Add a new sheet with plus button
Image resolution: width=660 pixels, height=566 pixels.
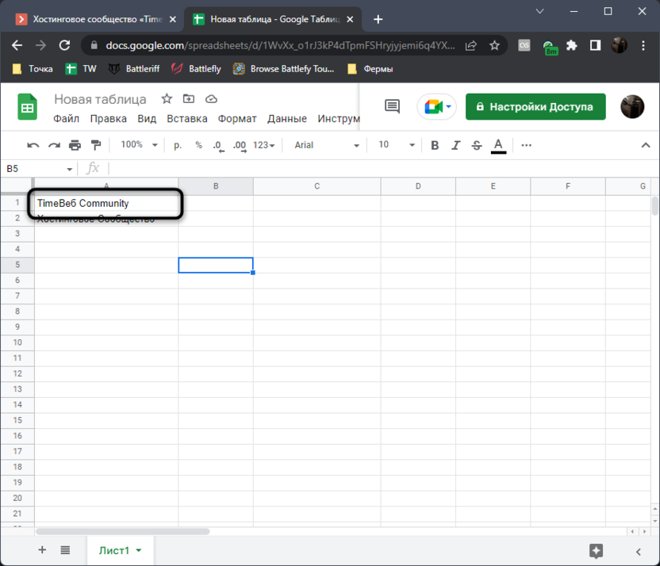[42, 550]
